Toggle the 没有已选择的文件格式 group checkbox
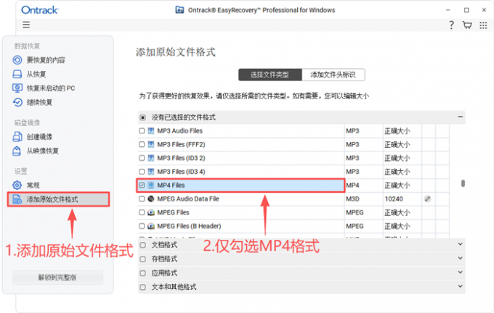Screen dimensions: 494x313 click(x=142, y=117)
